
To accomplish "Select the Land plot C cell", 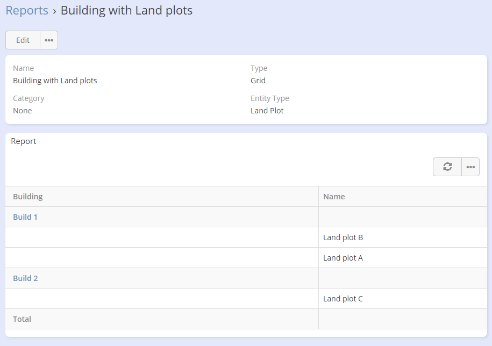I will [343, 299].
